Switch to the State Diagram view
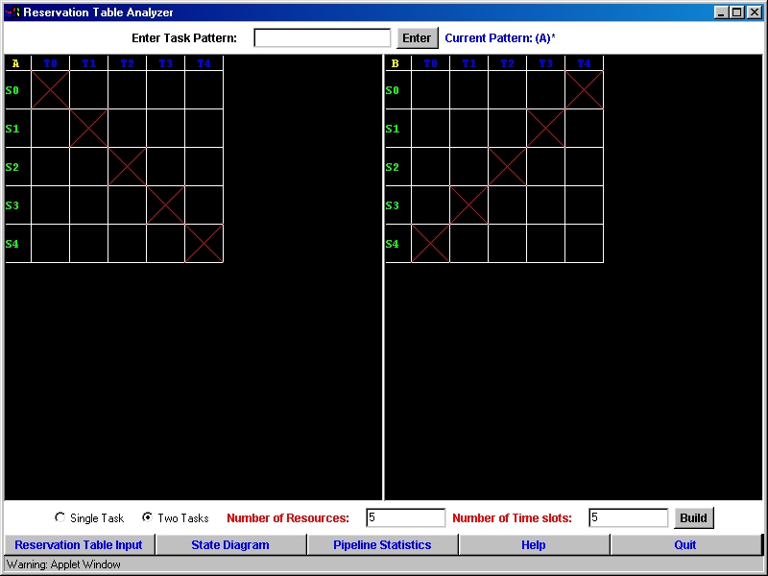Viewport: 768px width, 576px height. pos(230,545)
